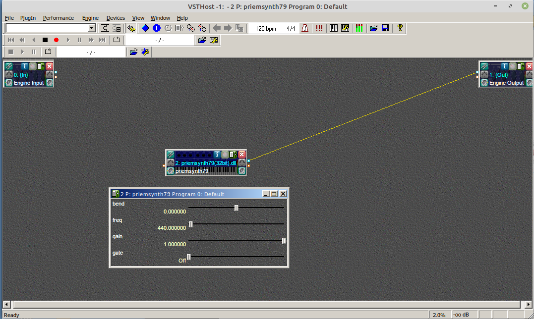Click the speaker icon left of Engine Input label
Viewport: 534px width, 319px height.
[x=9, y=83]
